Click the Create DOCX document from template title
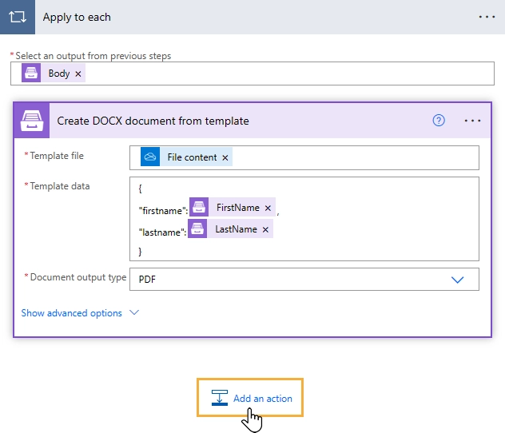The height and width of the screenshot is (433, 505). [153, 121]
